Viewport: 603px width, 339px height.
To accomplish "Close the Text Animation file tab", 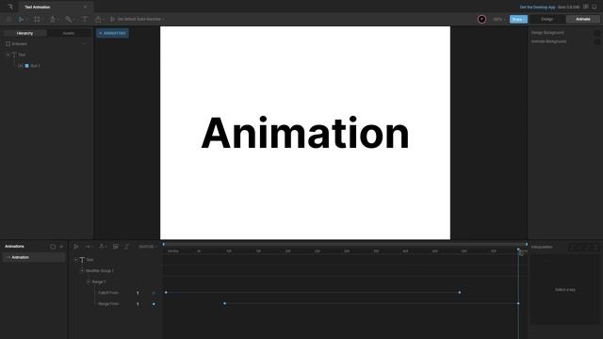I will (x=85, y=7).
